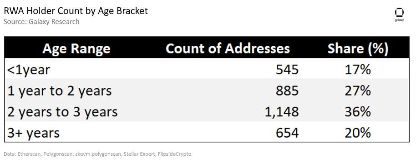Select the Age Range column header
416x163 pixels.
[x=76, y=49]
